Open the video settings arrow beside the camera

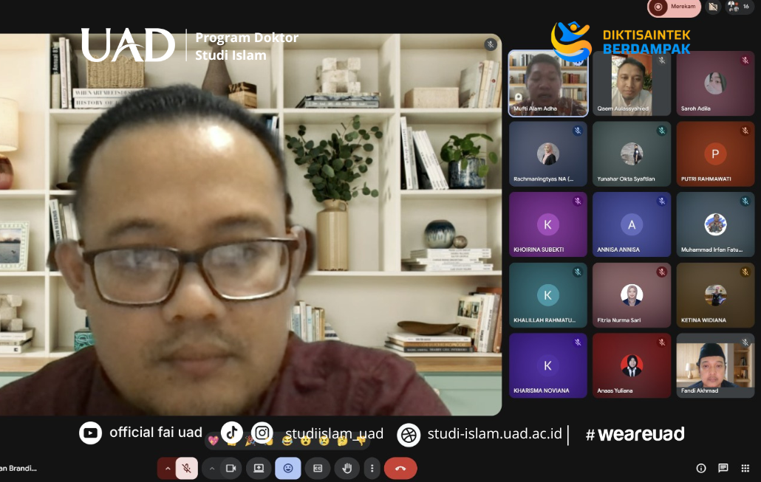(x=212, y=468)
